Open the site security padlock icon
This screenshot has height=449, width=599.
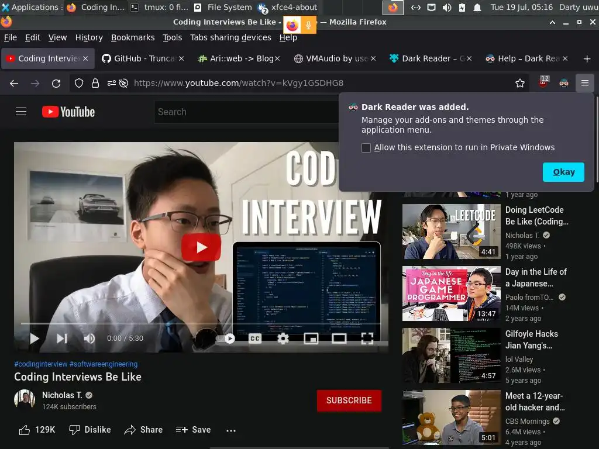coord(95,83)
